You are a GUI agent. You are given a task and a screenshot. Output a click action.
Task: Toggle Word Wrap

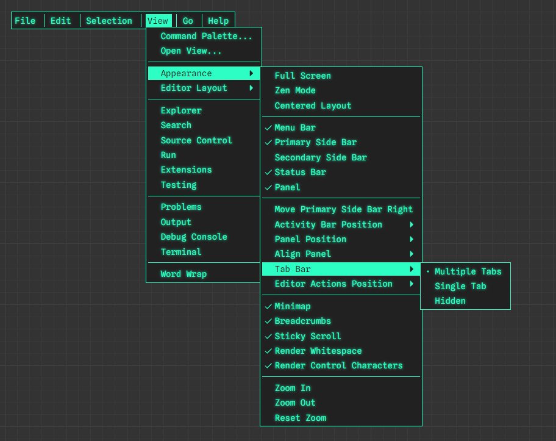(204, 274)
